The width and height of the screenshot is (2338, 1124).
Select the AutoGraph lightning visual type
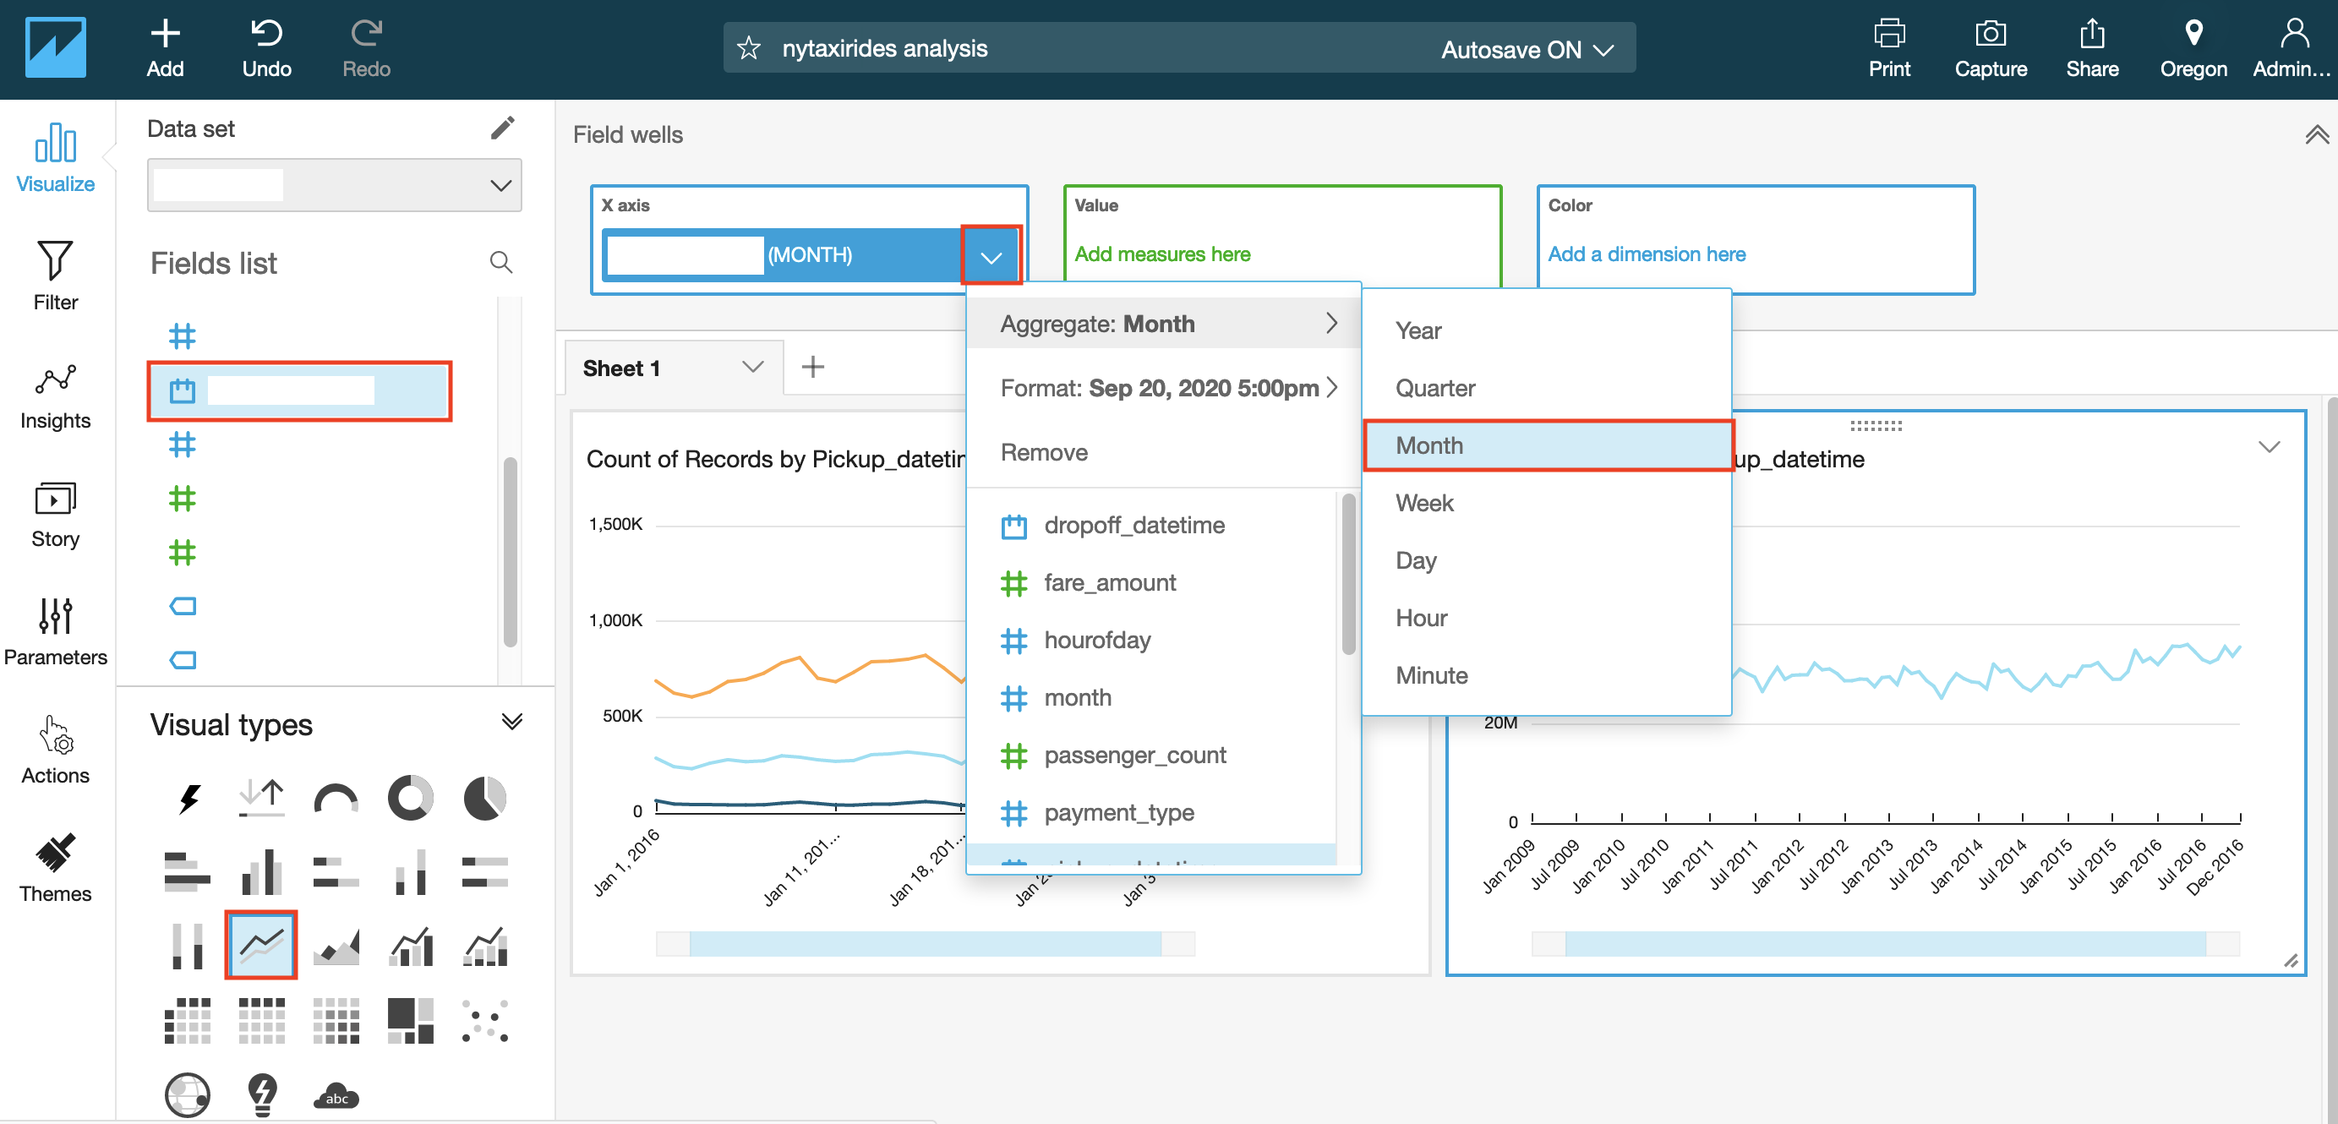tap(188, 798)
